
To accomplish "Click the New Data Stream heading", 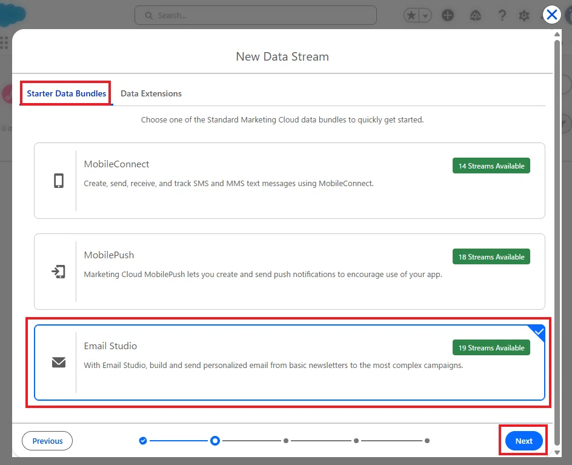I will pos(282,56).
